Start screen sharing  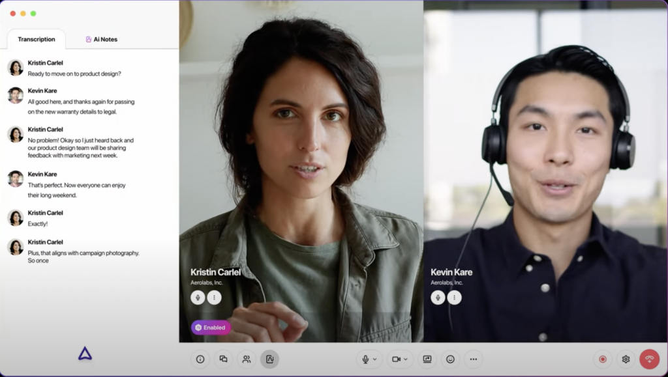point(428,359)
